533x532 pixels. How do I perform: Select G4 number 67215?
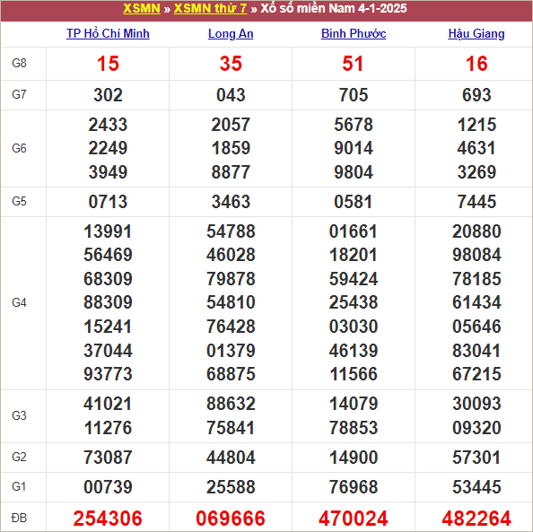point(476,374)
